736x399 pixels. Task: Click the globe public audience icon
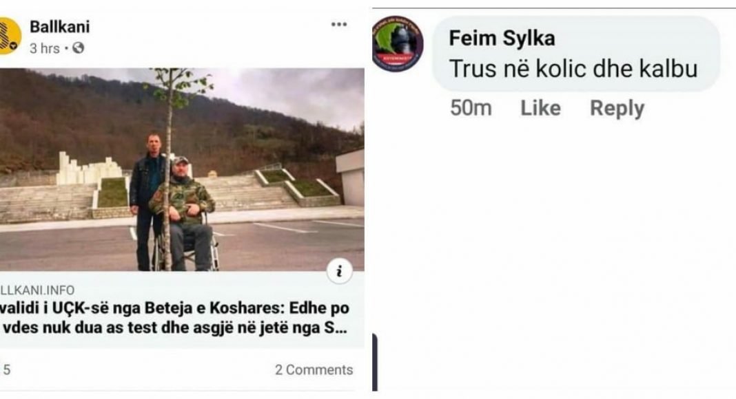tap(79, 48)
